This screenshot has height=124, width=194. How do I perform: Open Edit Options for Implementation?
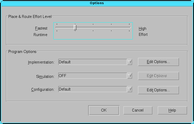[x=158, y=62]
